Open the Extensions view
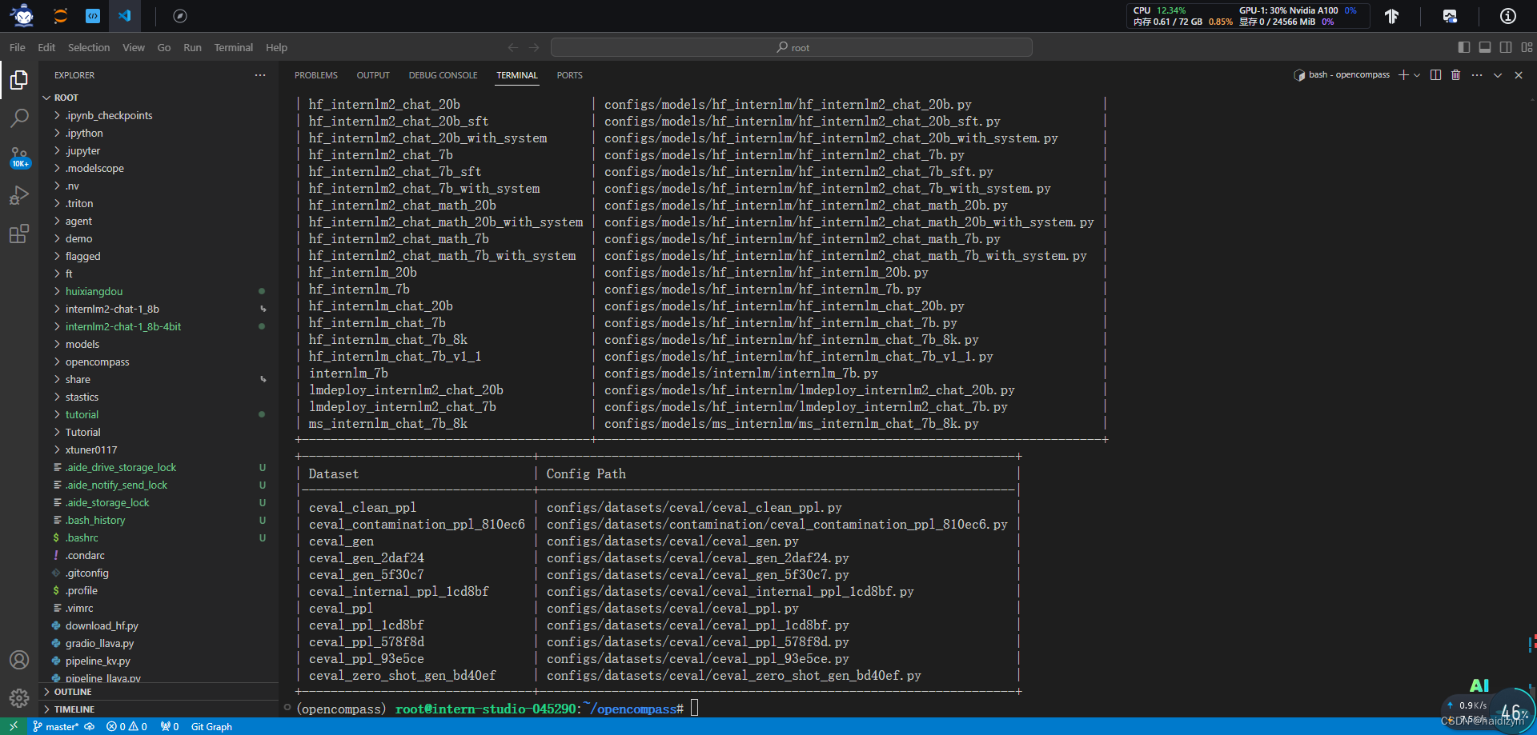Image resolution: width=1537 pixels, height=735 pixels. pos(19,234)
